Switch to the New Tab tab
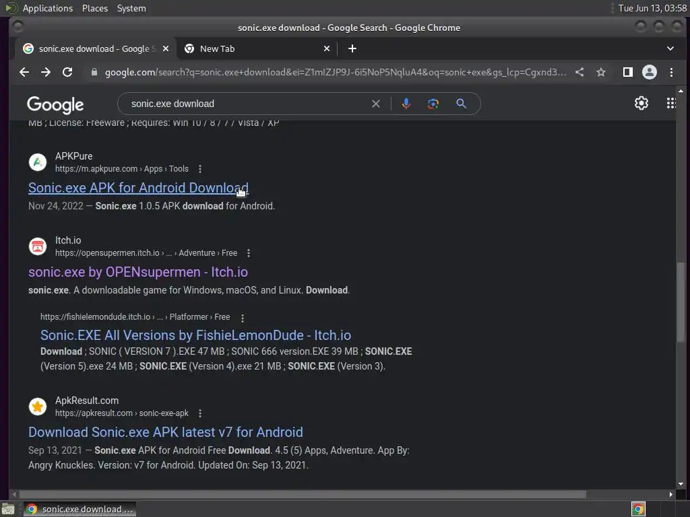This screenshot has height=517, width=690. (257, 48)
